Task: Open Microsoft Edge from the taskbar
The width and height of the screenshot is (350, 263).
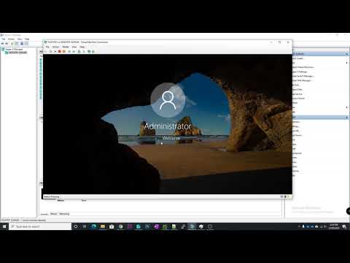Action: coord(94,226)
